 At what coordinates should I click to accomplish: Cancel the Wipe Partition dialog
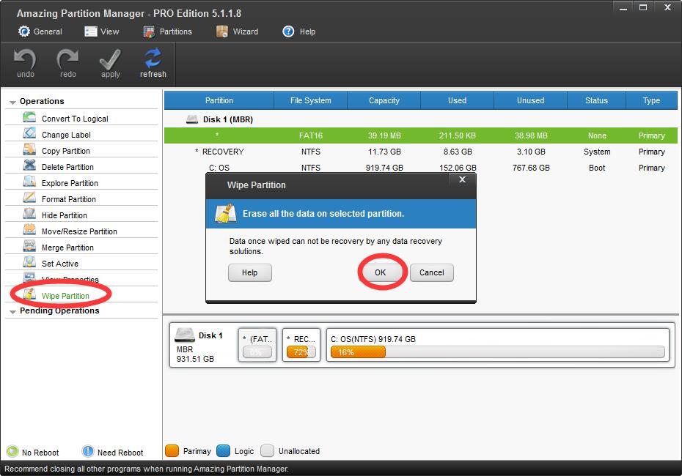431,272
